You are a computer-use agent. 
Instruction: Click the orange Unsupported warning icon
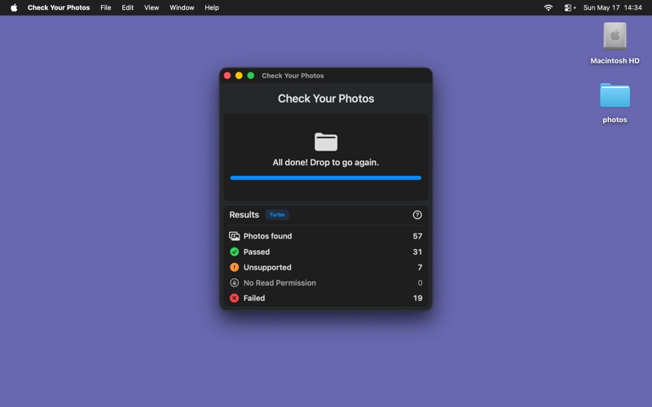click(x=234, y=267)
